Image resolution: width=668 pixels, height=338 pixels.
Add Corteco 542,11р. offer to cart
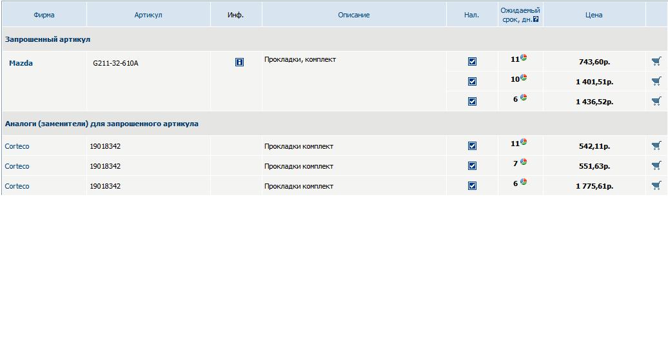pos(656,146)
